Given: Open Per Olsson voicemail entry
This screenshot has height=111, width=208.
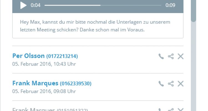Looking at the screenshot, I should coord(45,56).
